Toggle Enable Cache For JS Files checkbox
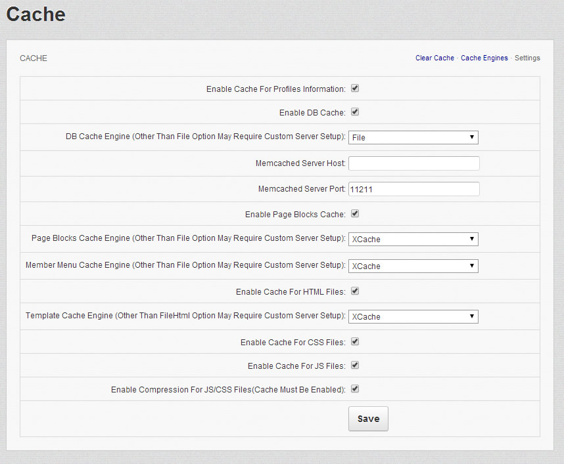The height and width of the screenshot is (464, 564). (355, 366)
